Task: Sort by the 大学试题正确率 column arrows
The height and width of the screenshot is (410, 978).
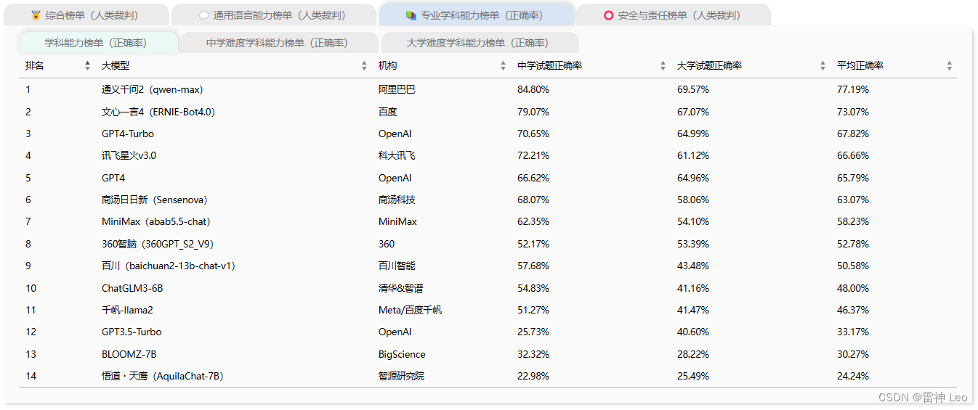Action: (x=823, y=66)
